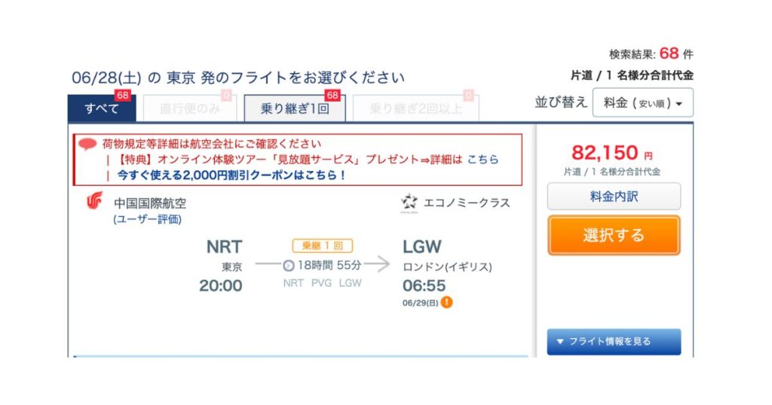The height and width of the screenshot is (405, 772).
Task: Open the 並び替え 料金 sort dropdown
Action: (642, 102)
